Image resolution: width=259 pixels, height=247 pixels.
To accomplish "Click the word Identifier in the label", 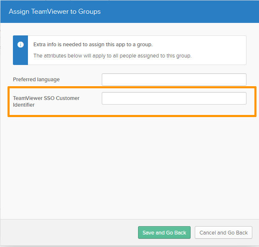I will [x=24, y=105].
